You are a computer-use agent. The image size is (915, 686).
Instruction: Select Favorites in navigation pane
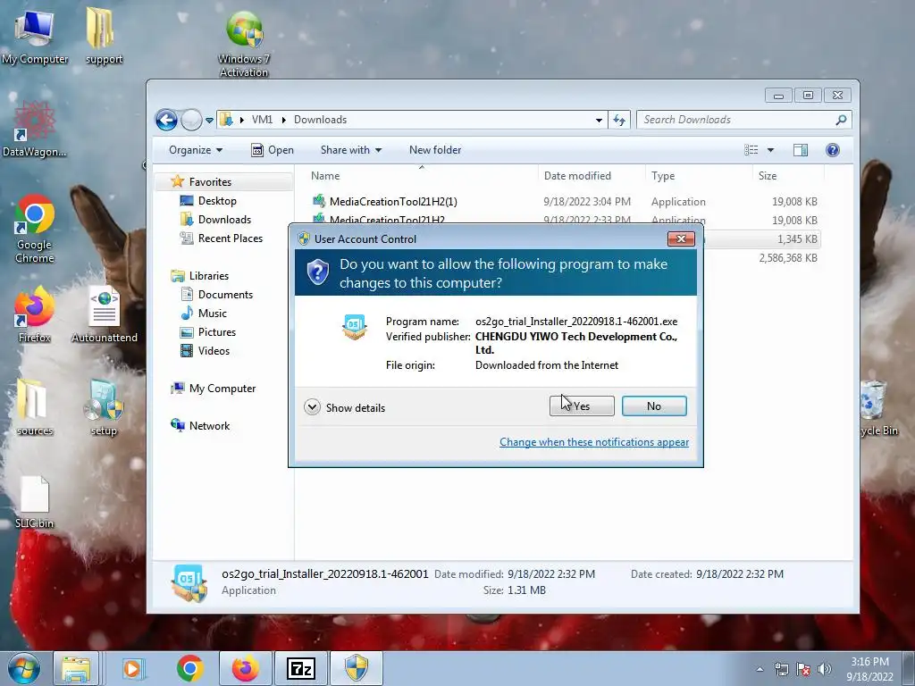pos(210,182)
